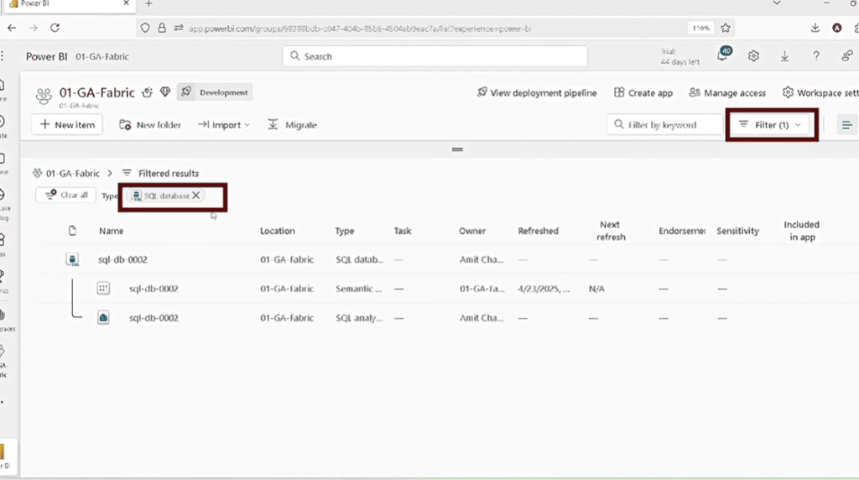Click the workspace people icon
859x480 pixels.
click(x=44, y=96)
